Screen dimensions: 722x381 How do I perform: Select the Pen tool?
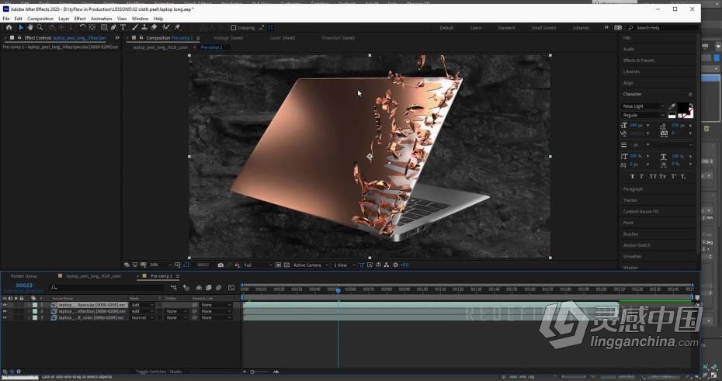coord(113,28)
